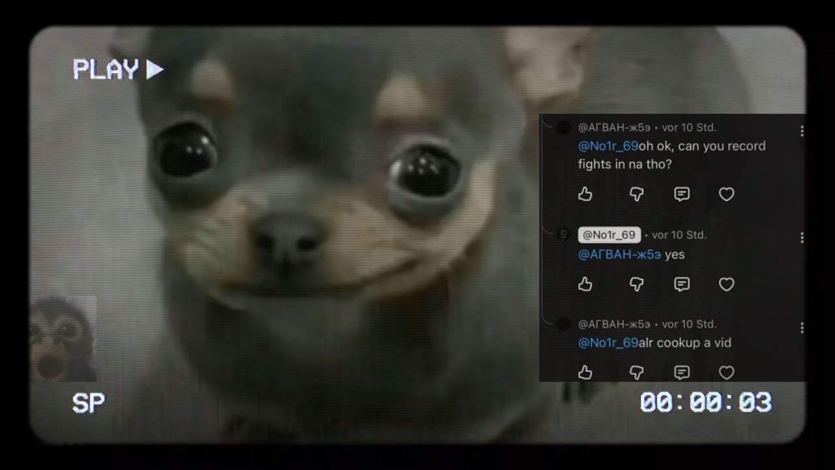Reply to the "alr cookup a vid" comment

(x=682, y=372)
